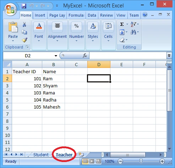175x168 pixels.
Task: Click the Fill down-arrow icon
Action: 122,32
